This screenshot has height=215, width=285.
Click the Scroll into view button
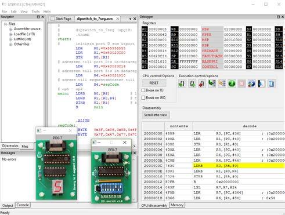click(x=156, y=115)
